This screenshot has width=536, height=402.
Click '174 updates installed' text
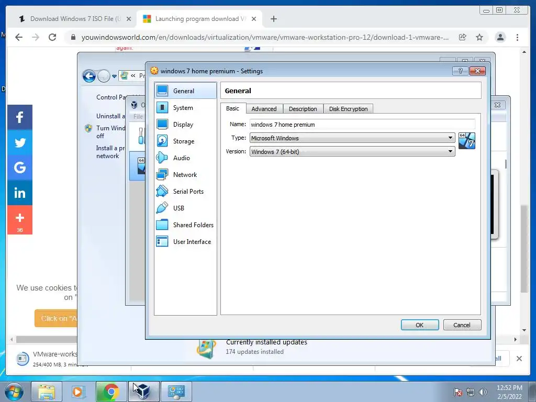pos(255,351)
